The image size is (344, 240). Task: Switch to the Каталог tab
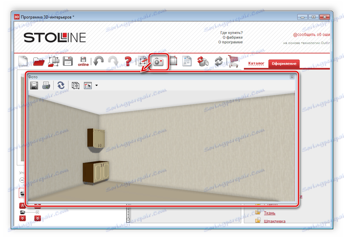tap(256, 63)
